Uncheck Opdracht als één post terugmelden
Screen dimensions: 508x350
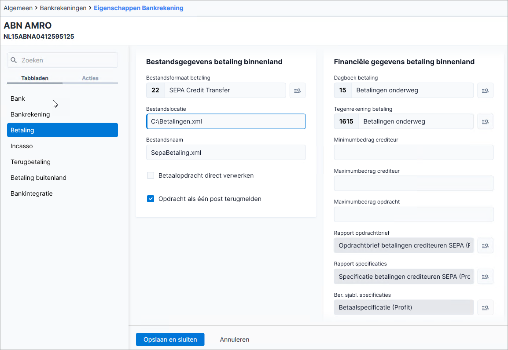(150, 199)
